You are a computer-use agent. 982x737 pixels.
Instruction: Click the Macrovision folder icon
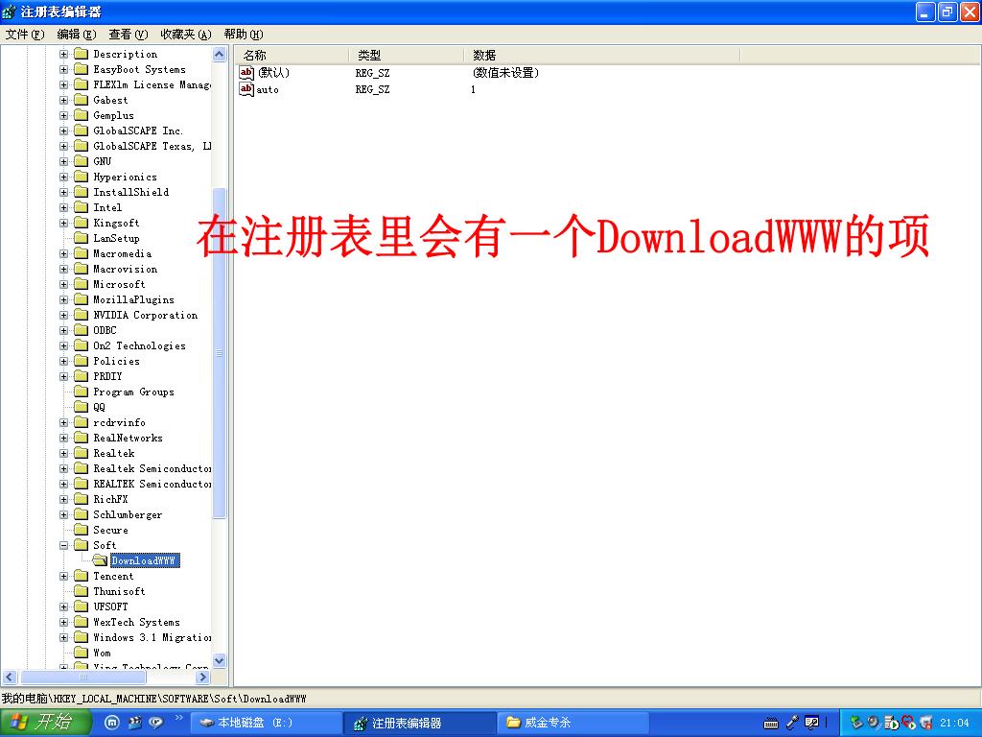pyautogui.click(x=81, y=269)
